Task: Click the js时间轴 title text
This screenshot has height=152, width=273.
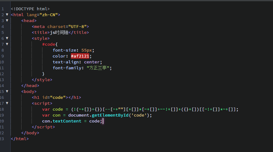Action: [x=59, y=32]
